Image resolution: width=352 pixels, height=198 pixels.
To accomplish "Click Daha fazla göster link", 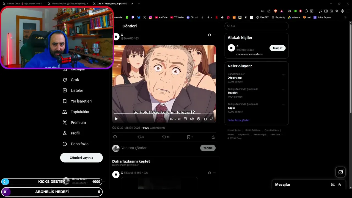I will 238,120.
